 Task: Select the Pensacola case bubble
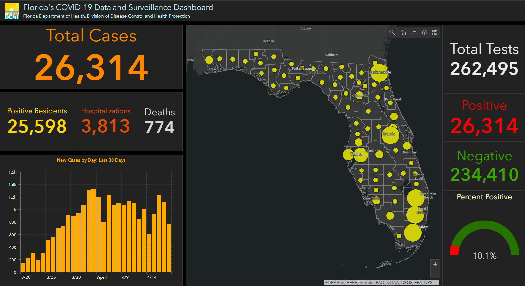pyautogui.click(x=209, y=60)
